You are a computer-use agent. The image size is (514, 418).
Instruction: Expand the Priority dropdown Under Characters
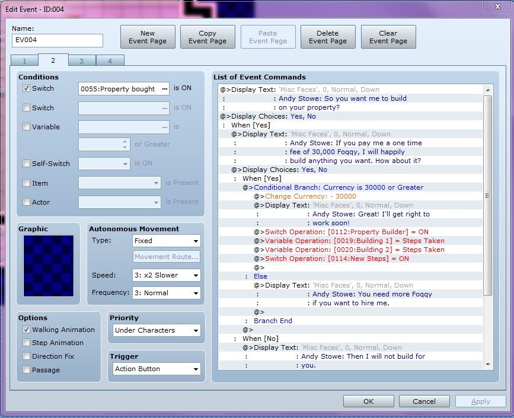[x=157, y=330]
